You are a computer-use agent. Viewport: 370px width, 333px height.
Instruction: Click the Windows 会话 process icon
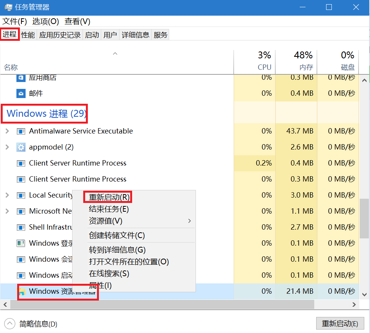pyautogui.click(x=21, y=259)
